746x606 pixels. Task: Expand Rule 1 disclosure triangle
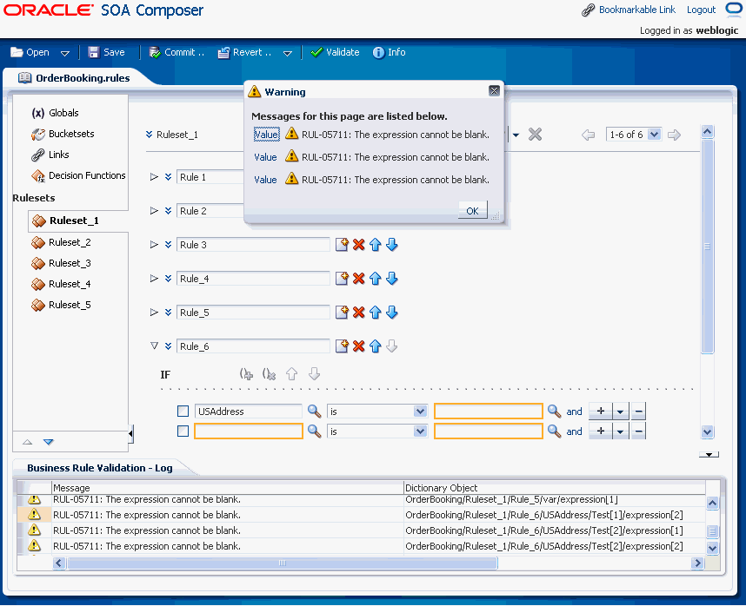(154, 176)
